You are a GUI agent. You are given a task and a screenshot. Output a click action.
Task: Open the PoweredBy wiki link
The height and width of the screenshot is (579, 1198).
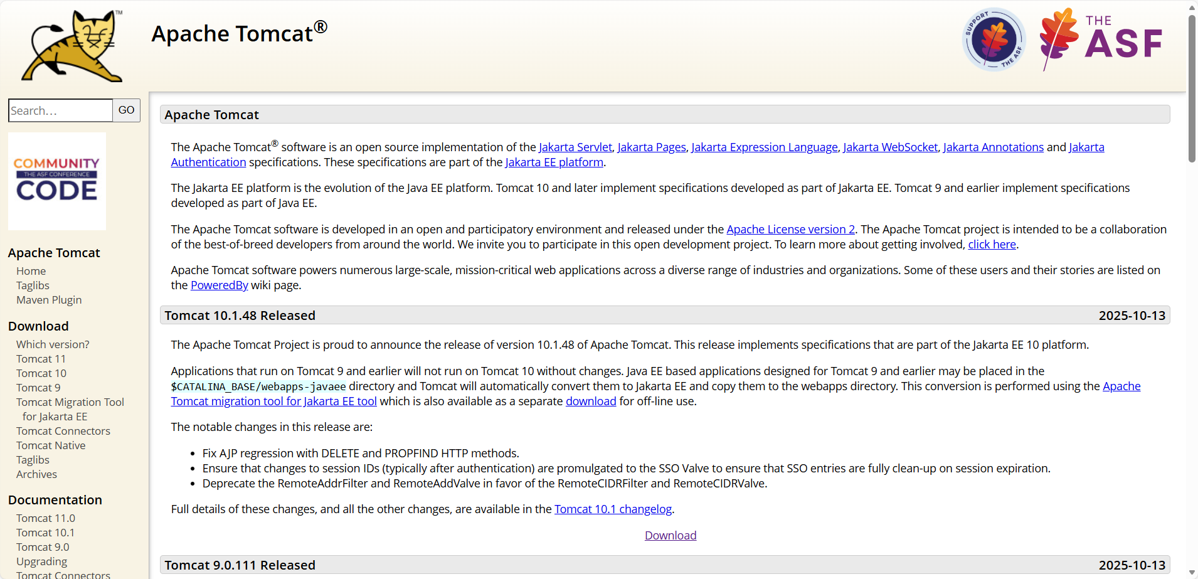click(x=220, y=285)
